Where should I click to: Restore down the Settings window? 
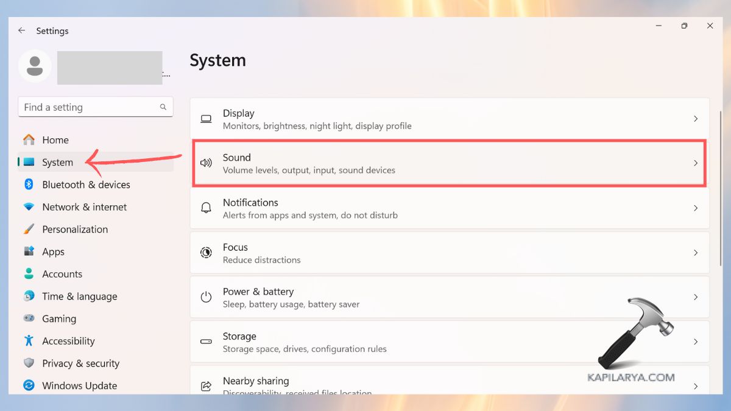(685, 26)
